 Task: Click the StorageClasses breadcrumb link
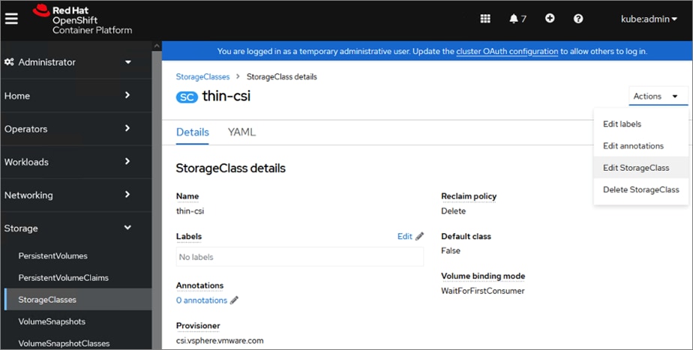click(202, 76)
